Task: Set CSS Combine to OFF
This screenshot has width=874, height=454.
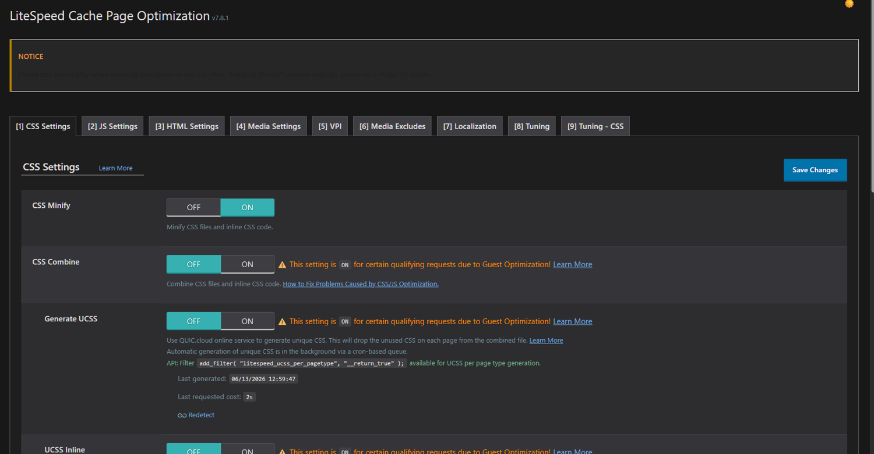Action: click(193, 264)
